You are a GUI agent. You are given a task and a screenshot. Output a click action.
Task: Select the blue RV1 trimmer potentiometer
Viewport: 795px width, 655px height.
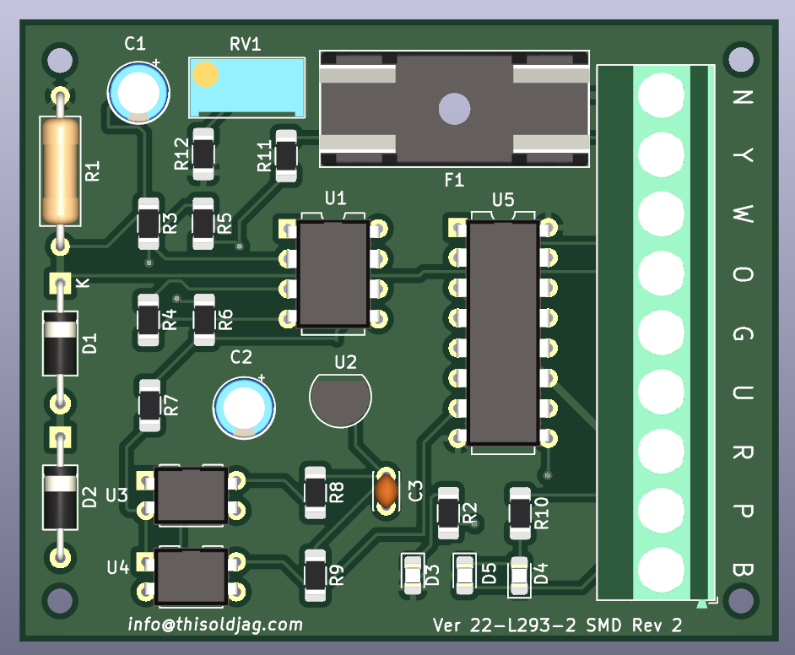coord(246,86)
